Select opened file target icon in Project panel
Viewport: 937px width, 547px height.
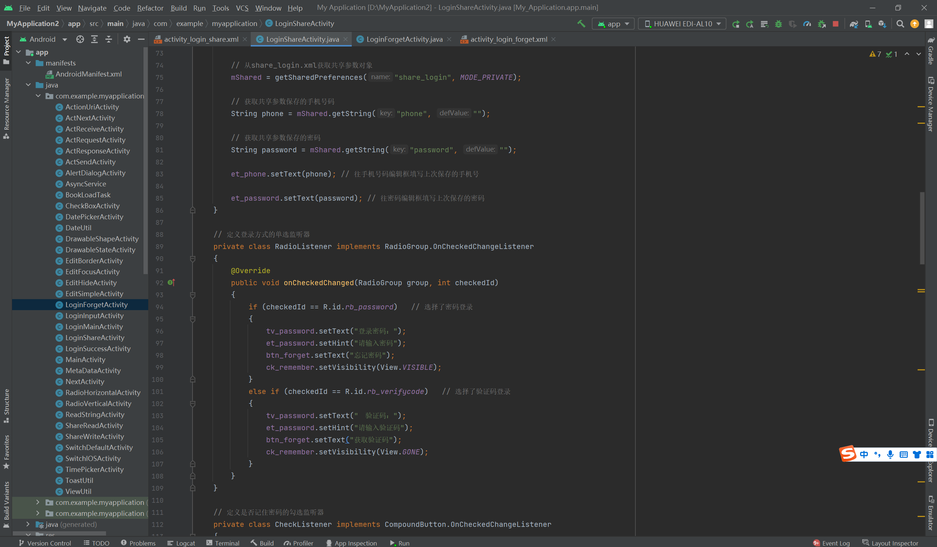80,39
